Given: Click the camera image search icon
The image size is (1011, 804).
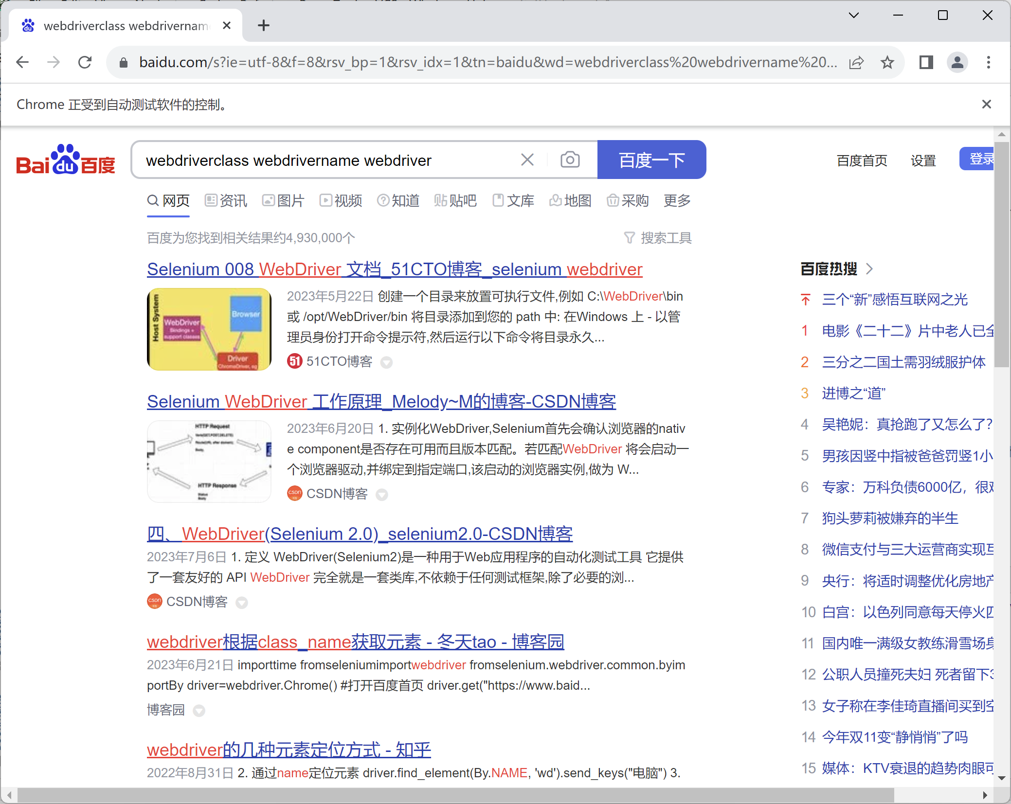Looking at the screenshot, I should click(x=570, y=160).
